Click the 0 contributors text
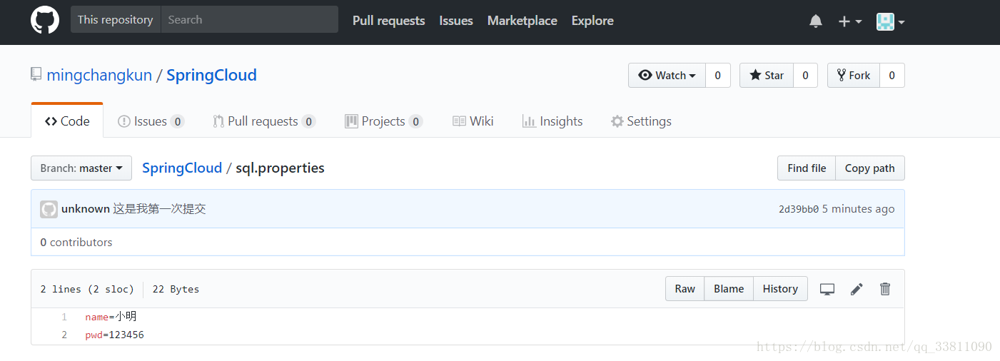This screenshot has height=361, width=1000. [x=76, y=243]
